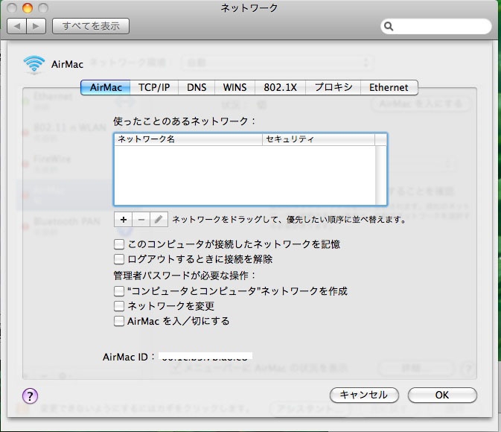Click the purple help question mark button

coord(31,396)
